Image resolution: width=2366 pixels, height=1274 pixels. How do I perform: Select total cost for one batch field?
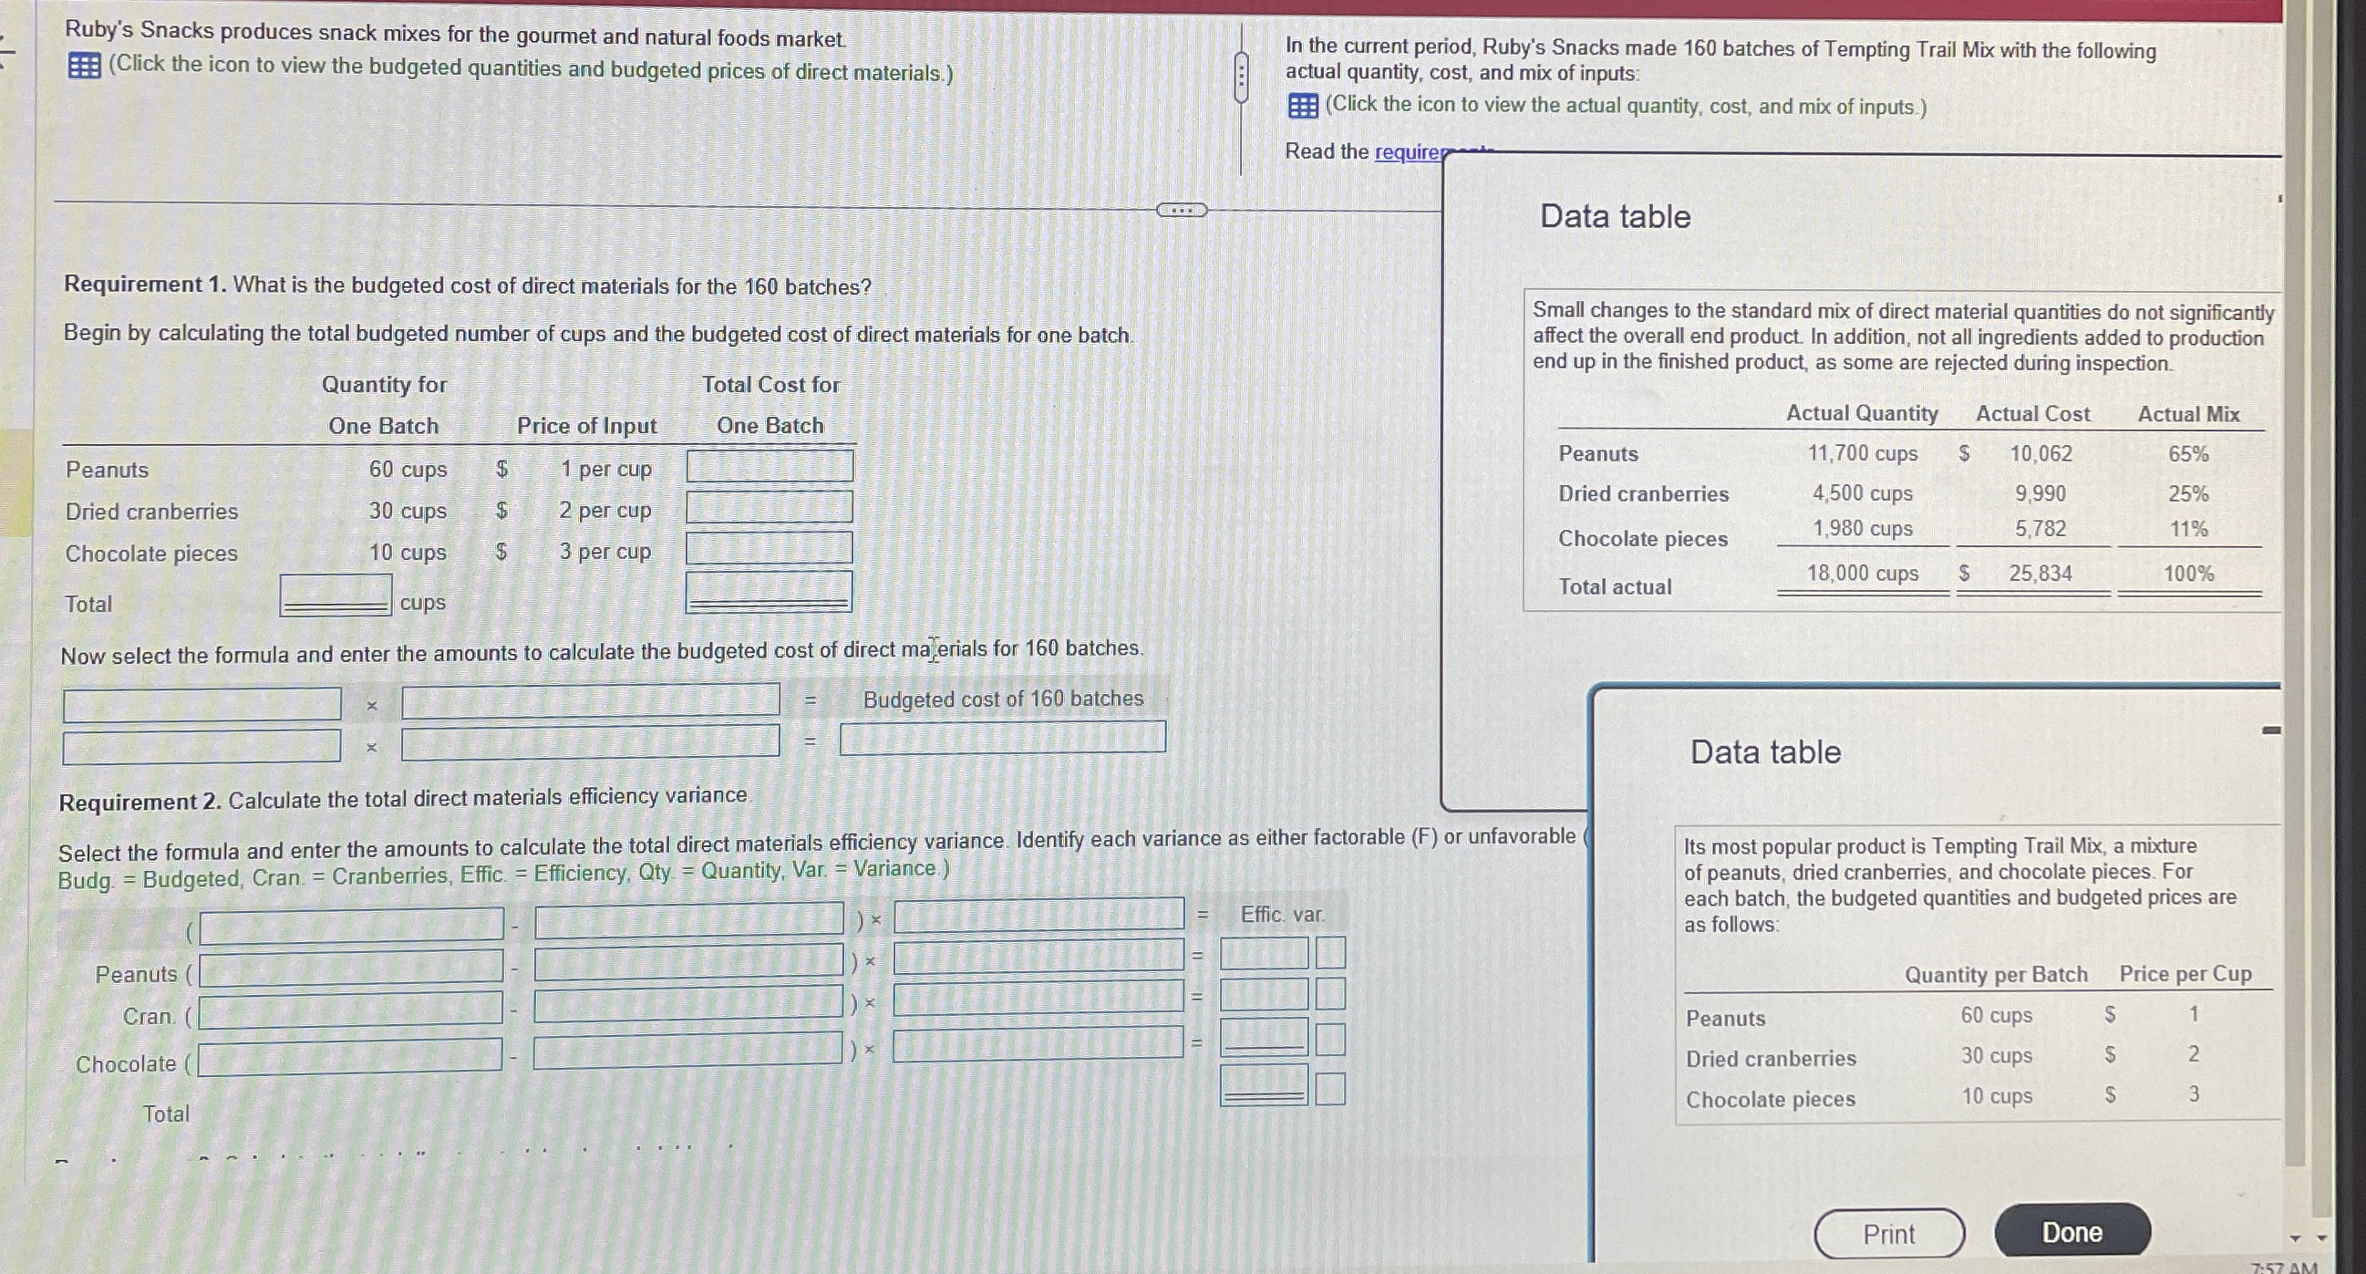[x=769, y=593]
